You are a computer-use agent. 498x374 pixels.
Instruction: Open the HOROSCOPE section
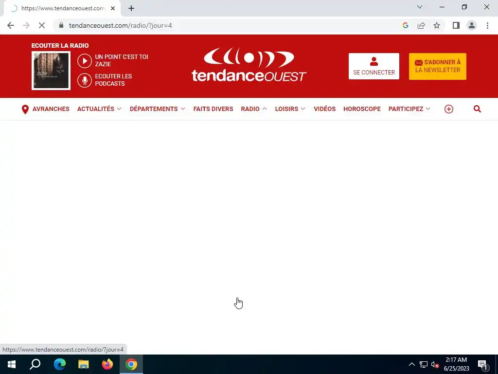(x=362, y=109)
